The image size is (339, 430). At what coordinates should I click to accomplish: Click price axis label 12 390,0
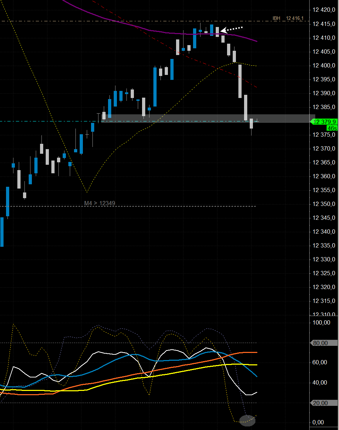[x=324, y=93]
